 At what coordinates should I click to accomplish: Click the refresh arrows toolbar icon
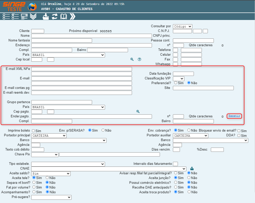pyautogui.click(x=55, y=16)
